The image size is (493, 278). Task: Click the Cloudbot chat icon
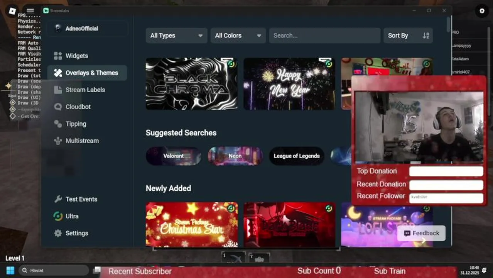tap(58, 107)
